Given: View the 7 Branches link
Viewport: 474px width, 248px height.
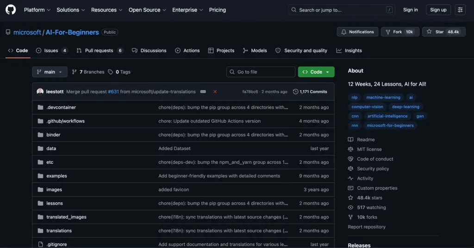Looking at the screenshot, I should point(88,72).
